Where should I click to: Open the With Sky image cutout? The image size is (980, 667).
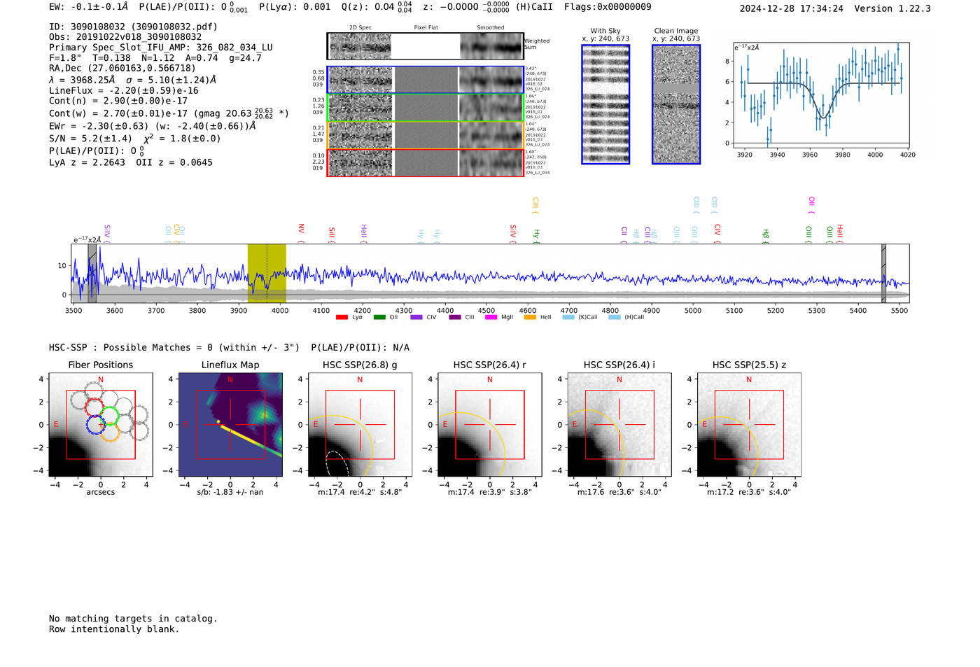[x=605, y=104]
